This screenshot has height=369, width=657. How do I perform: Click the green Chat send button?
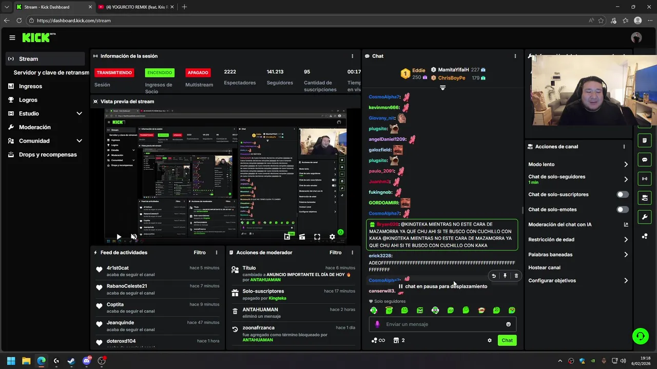[507, 340]
